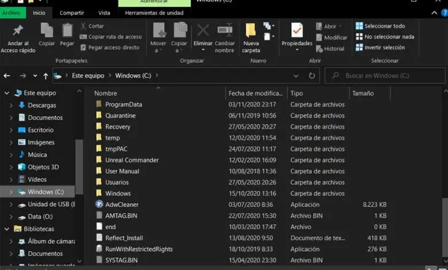Screen dimensions: 448x270
Task: Select the Usuarios folder
Action: tap(117, 182)
